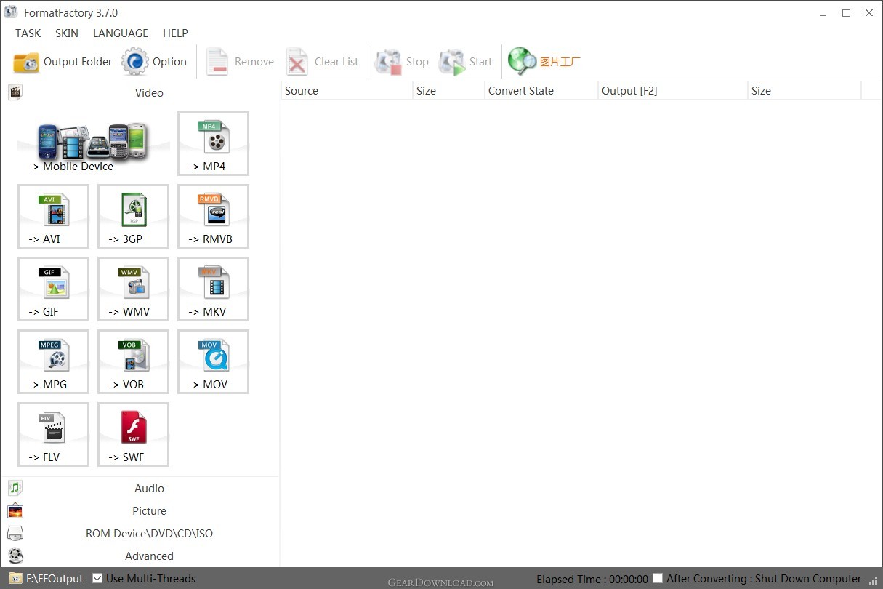883x589 pixels.
Task: Select the Mobile Device conversion icon
Action: (94, 143)
